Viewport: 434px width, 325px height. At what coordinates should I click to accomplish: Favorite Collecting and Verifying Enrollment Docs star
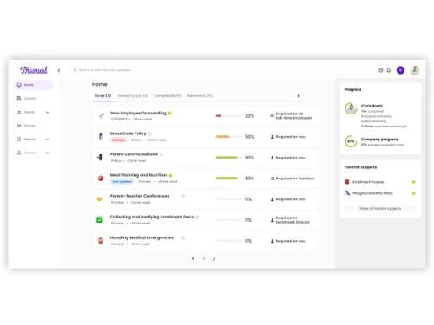(197, 217)
